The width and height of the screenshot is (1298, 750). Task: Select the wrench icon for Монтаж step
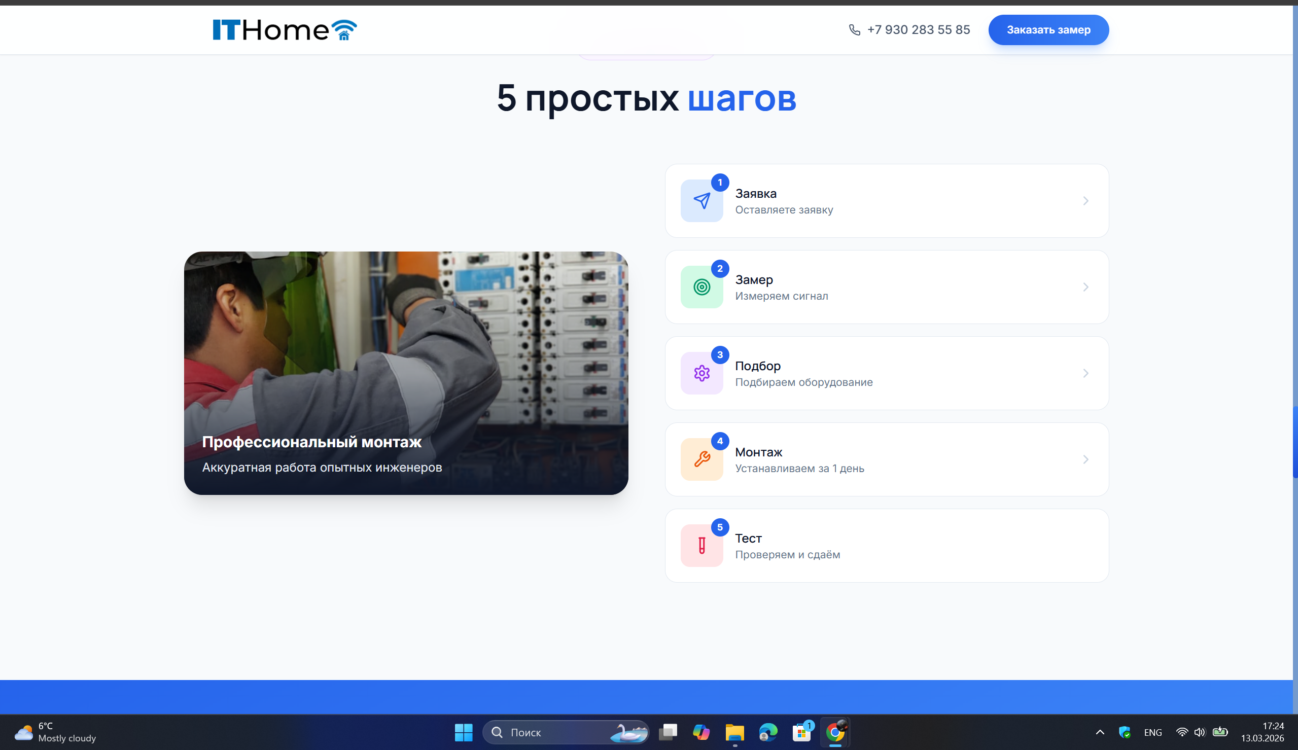[x=702, y=459]
